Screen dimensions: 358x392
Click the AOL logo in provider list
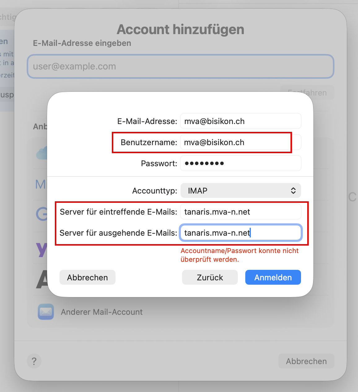point(42,279)
